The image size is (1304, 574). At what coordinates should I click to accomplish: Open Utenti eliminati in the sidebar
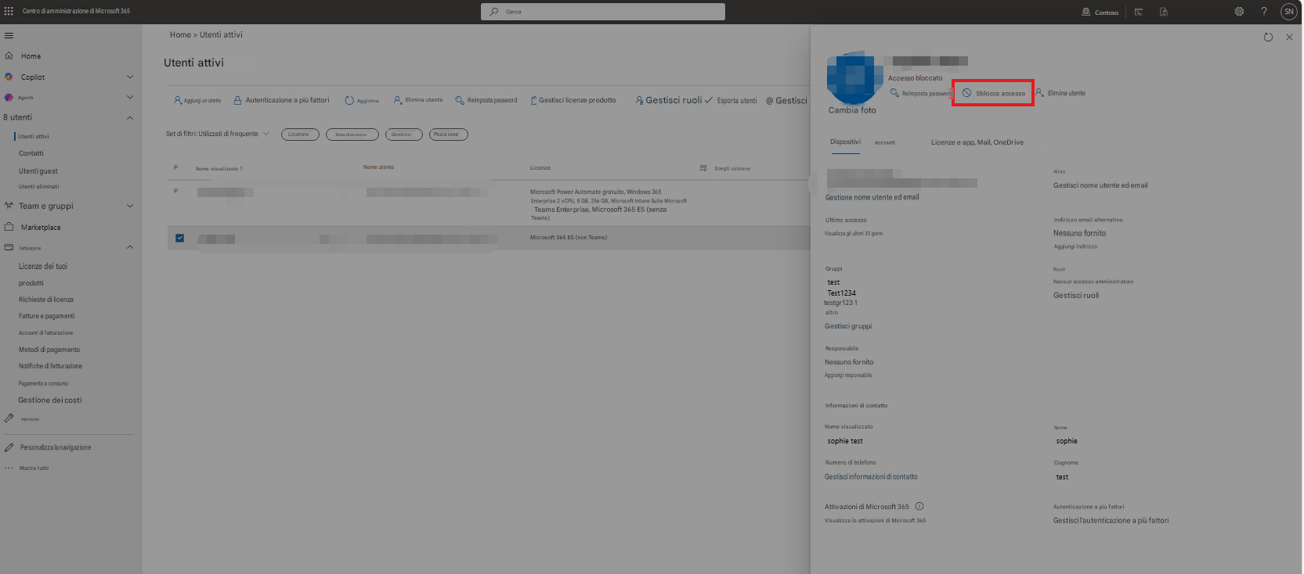pos(39,186)
